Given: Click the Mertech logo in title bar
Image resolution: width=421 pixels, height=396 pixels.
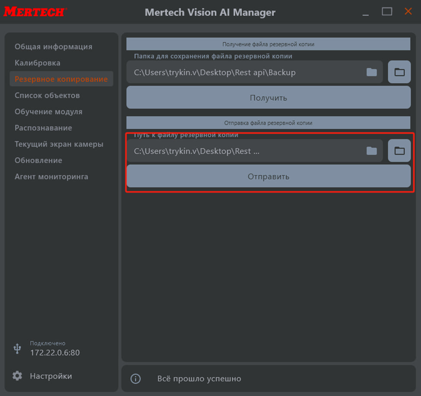Looking at the screenshot, I should click(35, 12).
